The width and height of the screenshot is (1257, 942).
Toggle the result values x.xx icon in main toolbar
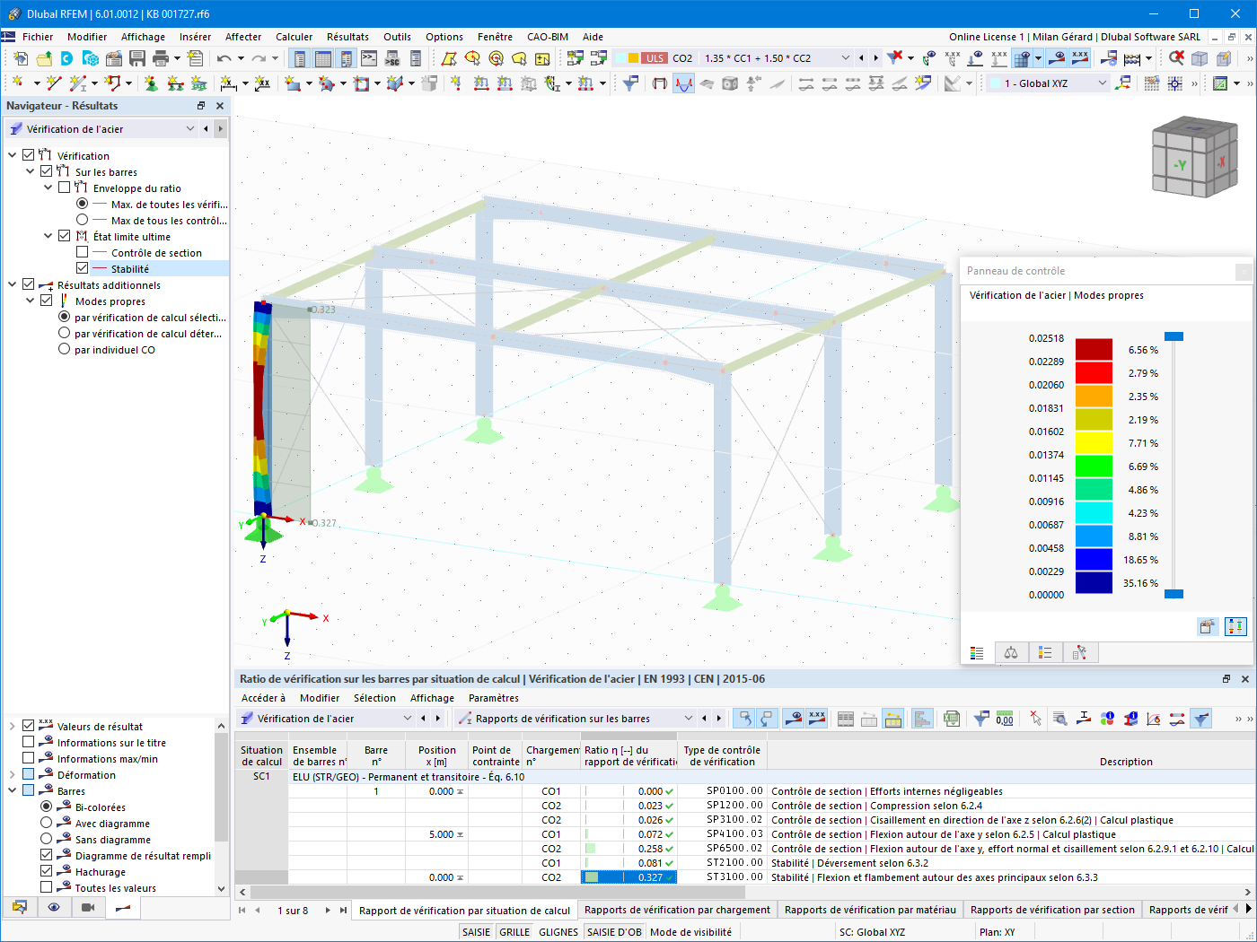pos(1080,58)
